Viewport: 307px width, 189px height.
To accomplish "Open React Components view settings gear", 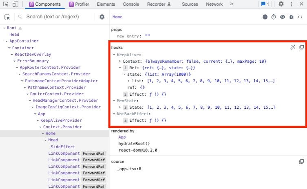I will pos(102,17).
